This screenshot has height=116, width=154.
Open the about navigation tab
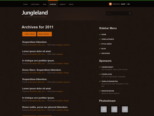[x=71, y=4]
